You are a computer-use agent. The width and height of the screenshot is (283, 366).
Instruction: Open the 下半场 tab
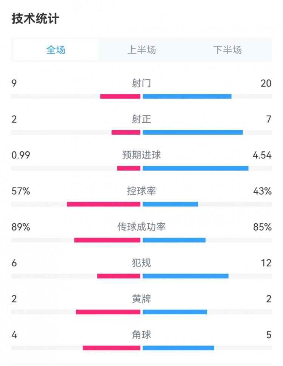[227, 50]
